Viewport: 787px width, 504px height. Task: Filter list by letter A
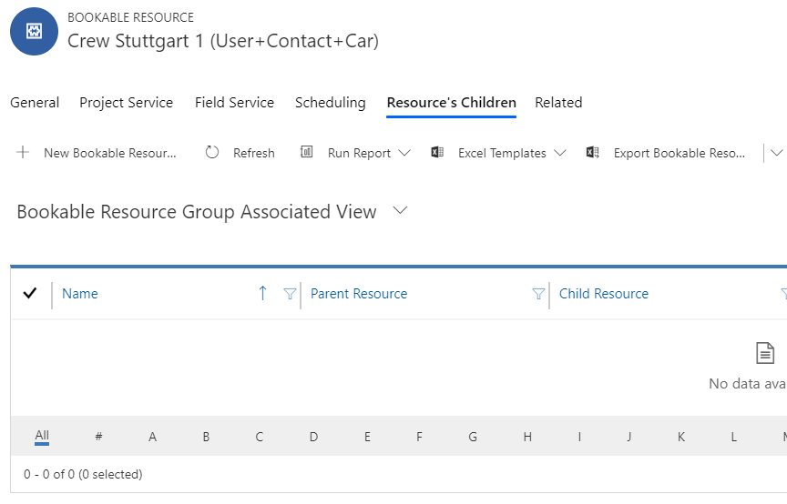click(153, 437)
